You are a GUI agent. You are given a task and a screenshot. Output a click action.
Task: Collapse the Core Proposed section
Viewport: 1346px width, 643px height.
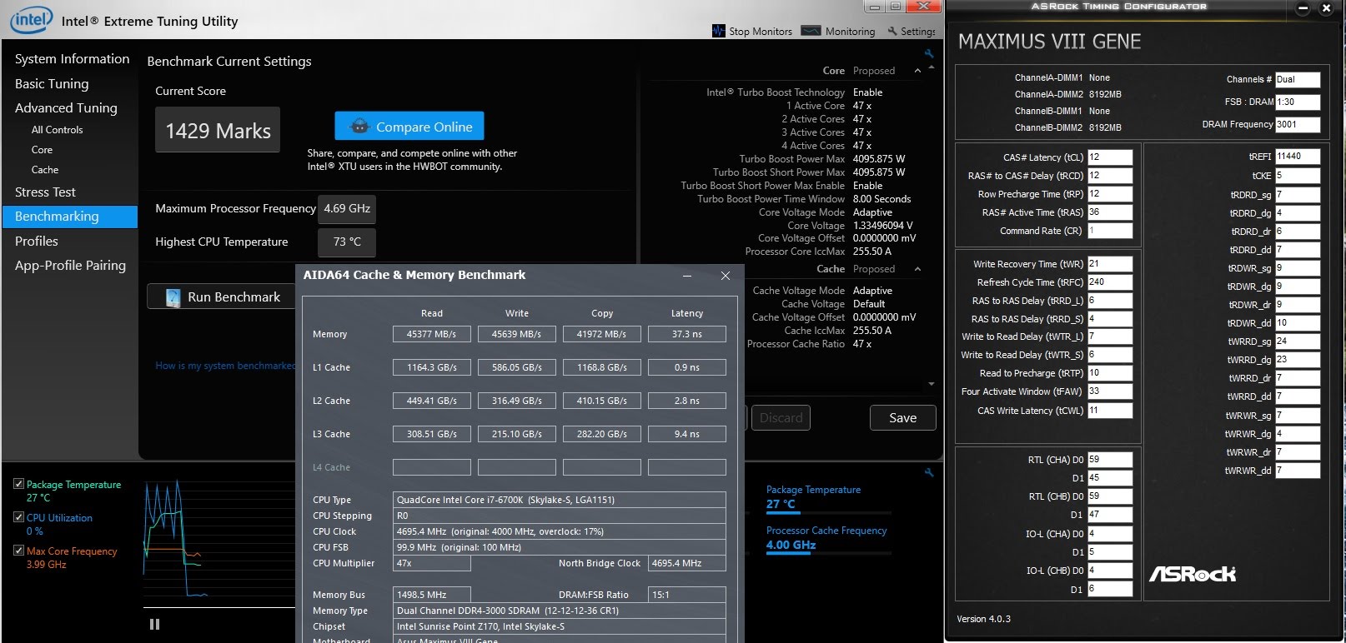pyautogui.click(x=917, y=71)
